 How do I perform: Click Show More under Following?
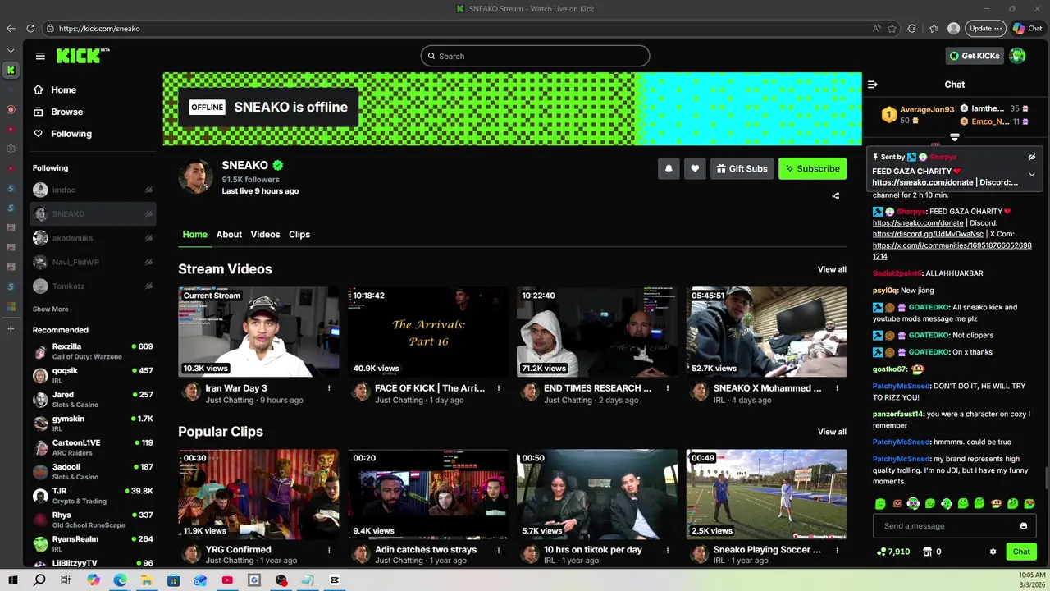click(51, 309)
